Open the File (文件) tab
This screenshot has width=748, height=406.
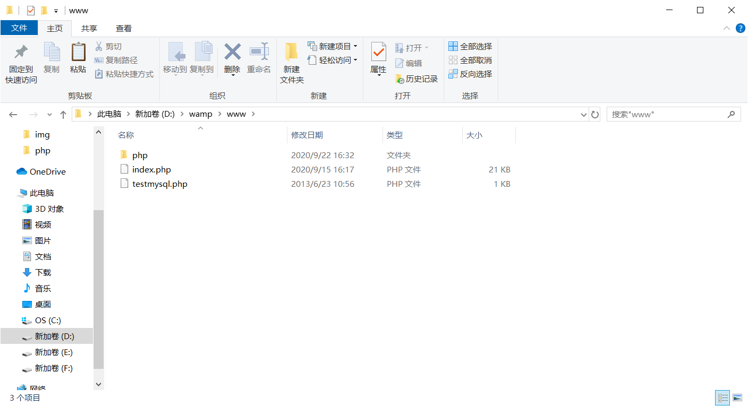[x=19, y=28]
